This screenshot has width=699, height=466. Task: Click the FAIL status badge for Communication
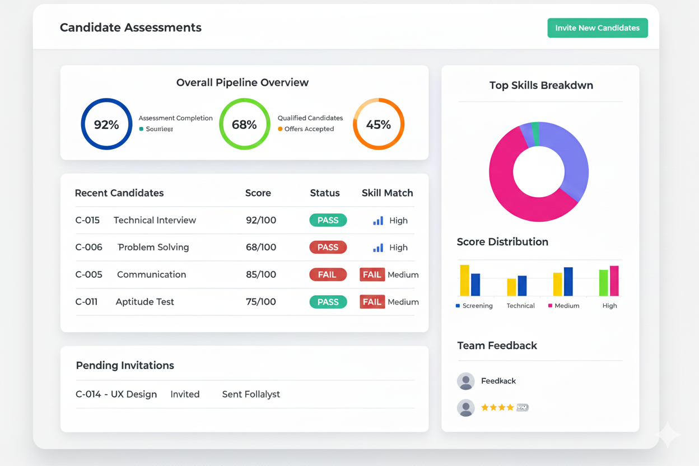tap(328, 274)
